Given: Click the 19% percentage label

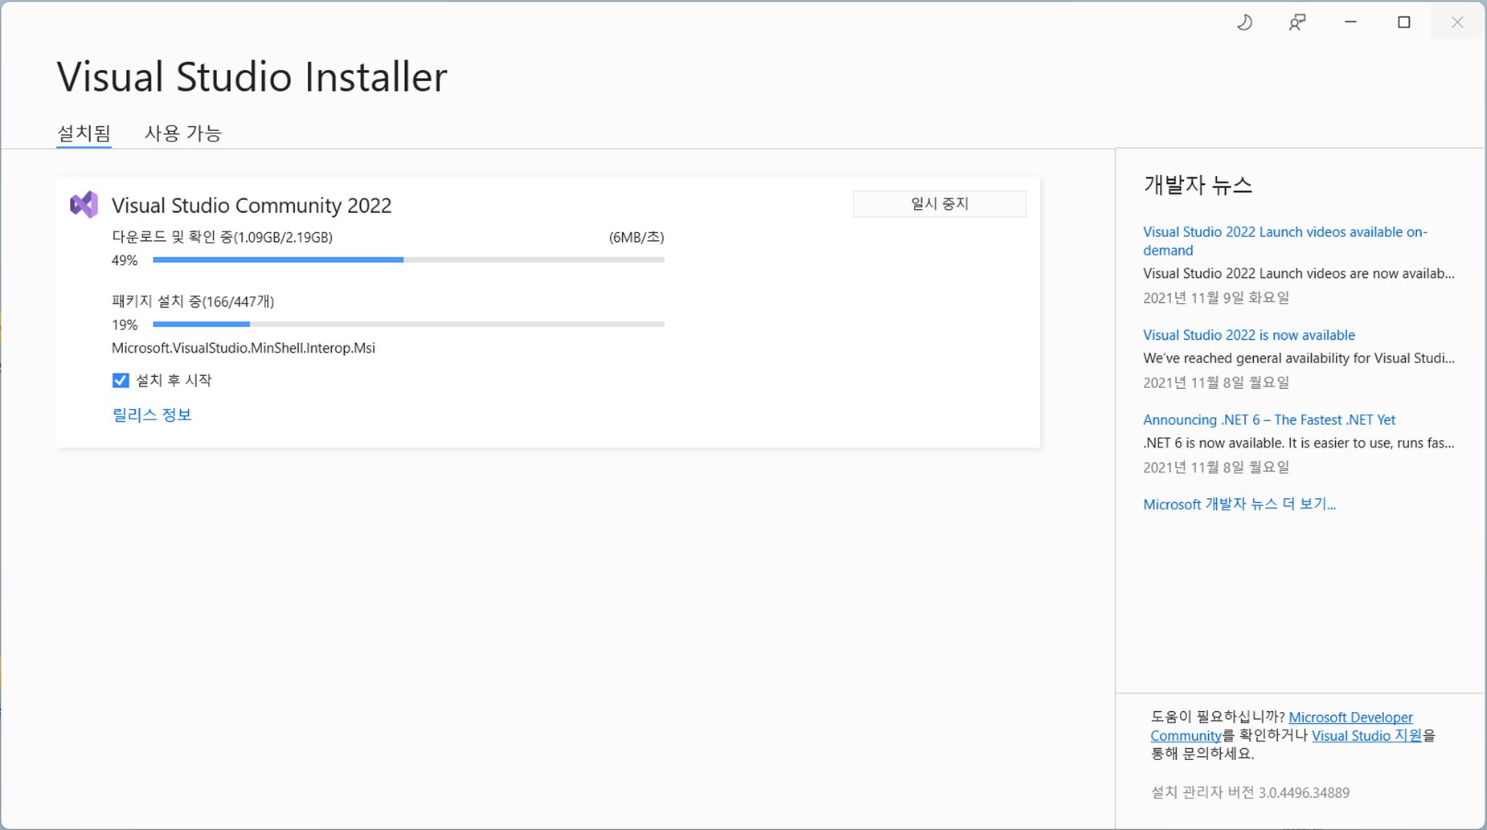Looking at the screenshot, I should (x=125, y=325).
